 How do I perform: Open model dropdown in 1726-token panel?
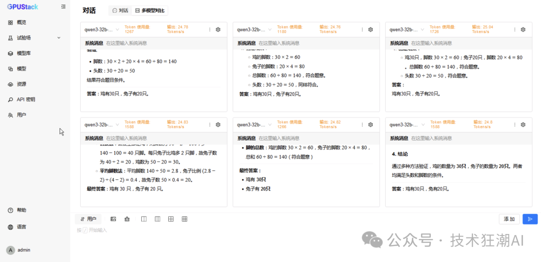click(x=407, y=29)
